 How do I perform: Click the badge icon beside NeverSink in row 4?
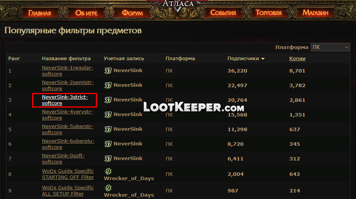(108, 115)
